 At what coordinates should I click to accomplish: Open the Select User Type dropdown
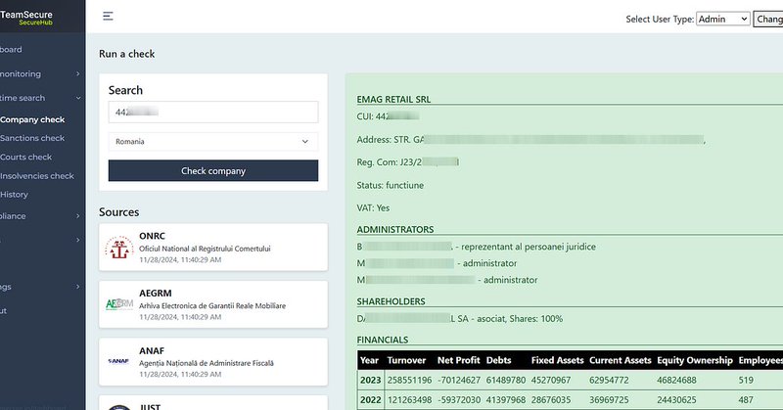[723, 19]
